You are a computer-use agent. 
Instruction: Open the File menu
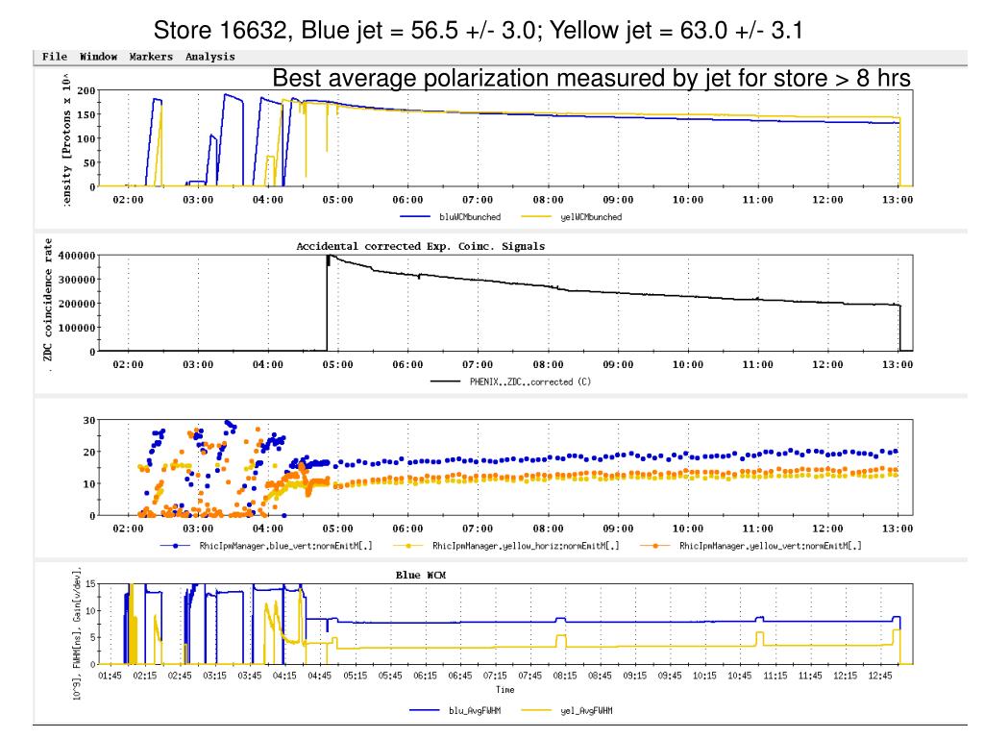point(55,57)
